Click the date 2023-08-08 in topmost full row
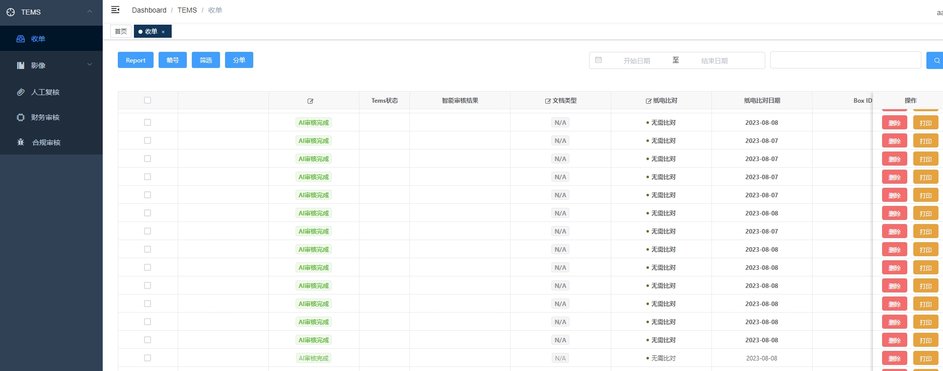Viewport: 943px width, 371px height. coord(762,122)
